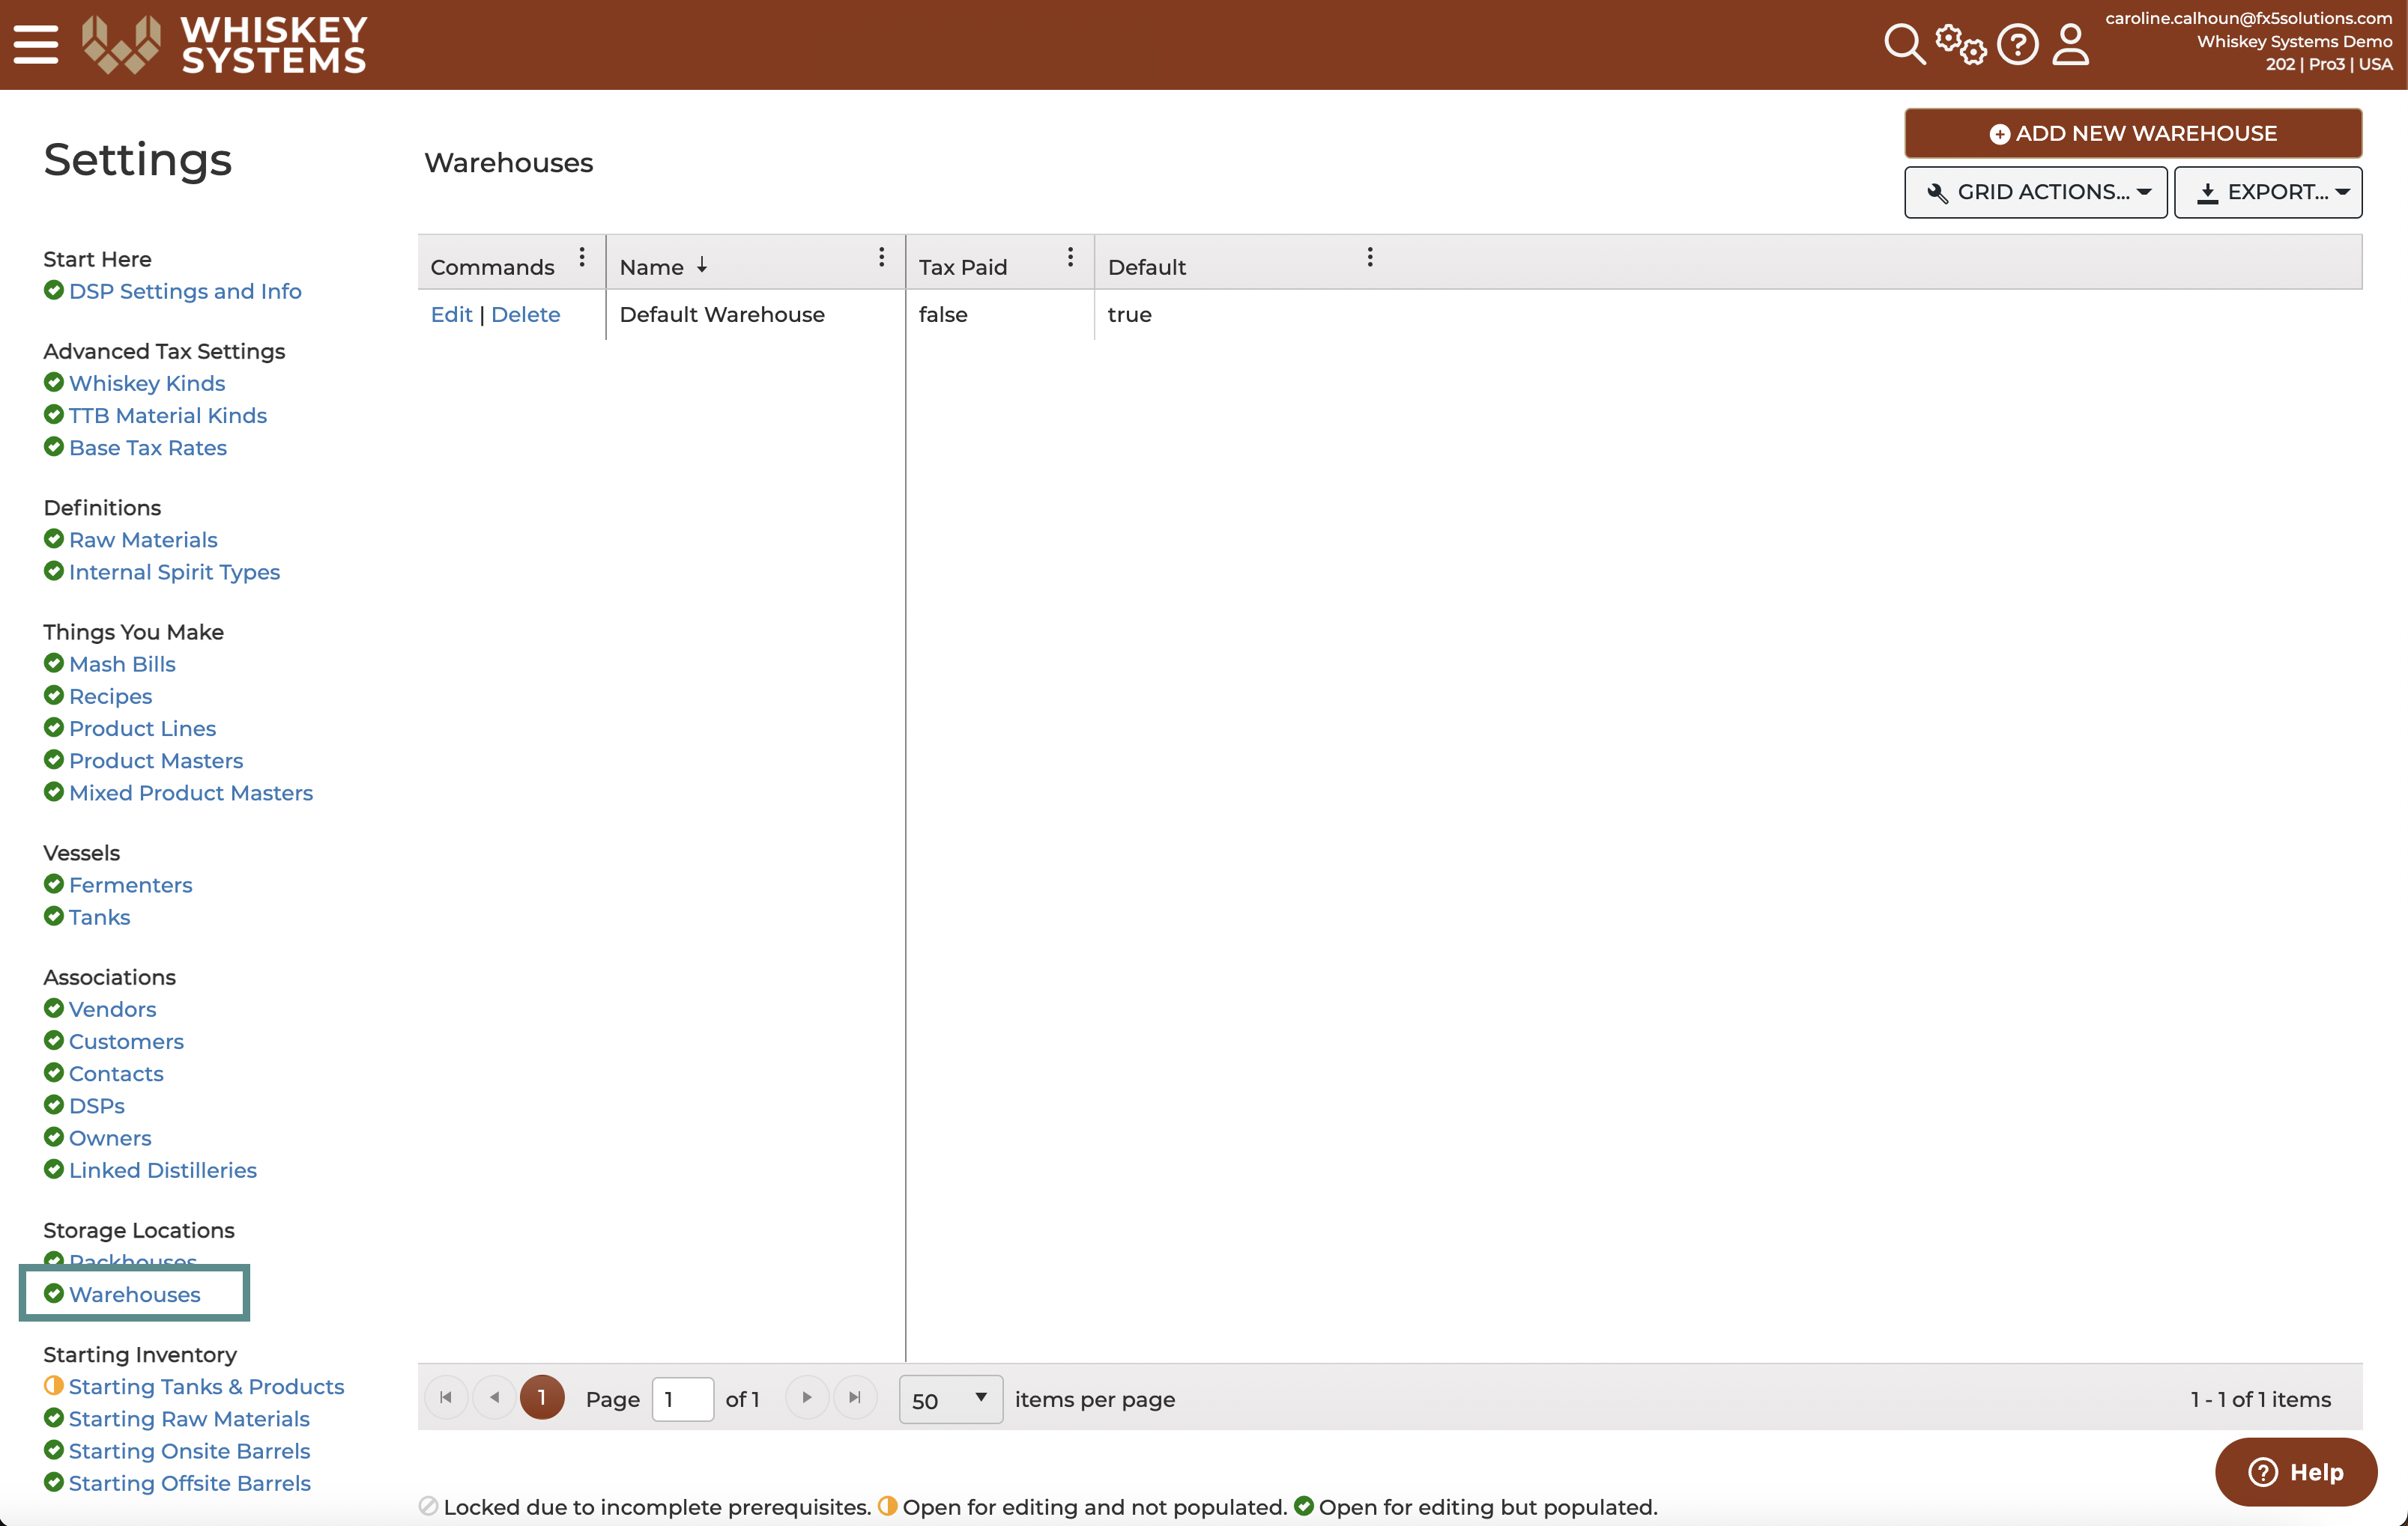Open the user profile icon
Viewport: 2408px width, 1526px height.
click(x=2070, y=45)
